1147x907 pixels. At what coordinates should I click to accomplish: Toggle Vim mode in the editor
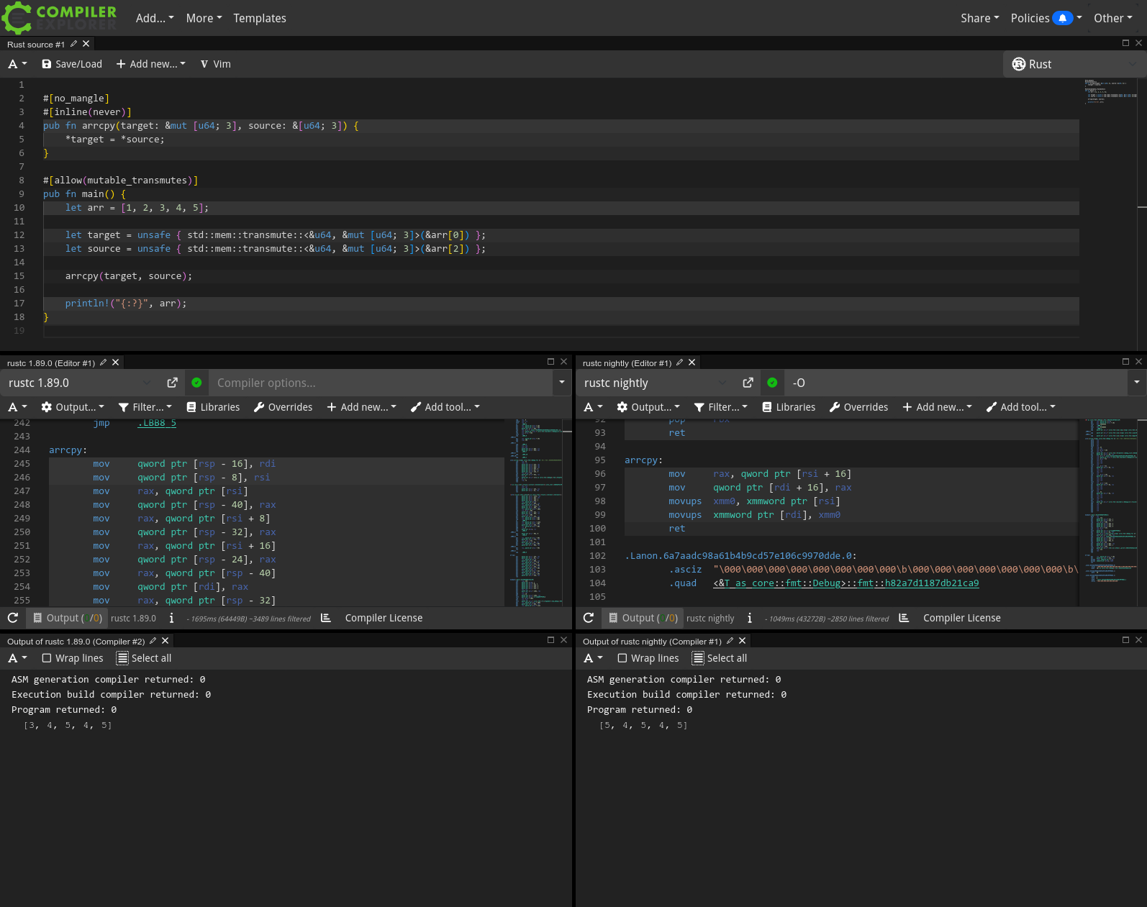pos(215,64)
